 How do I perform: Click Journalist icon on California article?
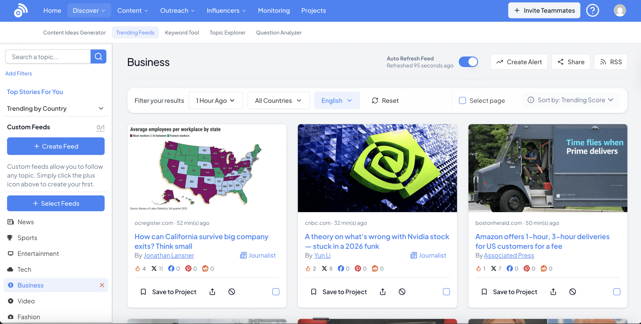tap(243, 255)
